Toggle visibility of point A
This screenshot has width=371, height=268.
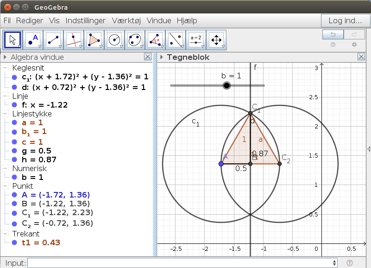[x=14, y=195]
